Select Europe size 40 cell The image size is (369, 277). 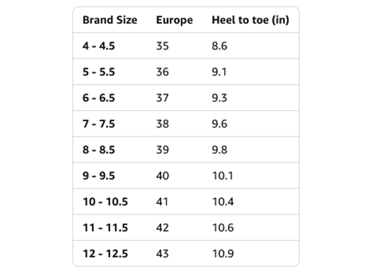tap(163, 176)
